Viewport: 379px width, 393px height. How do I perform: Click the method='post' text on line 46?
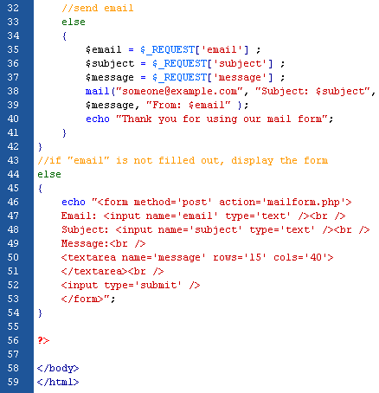click(x=172, y=203)
